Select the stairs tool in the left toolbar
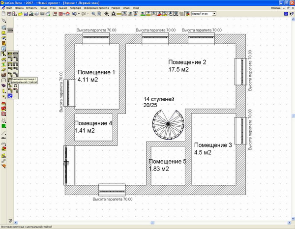 point(3,54)
